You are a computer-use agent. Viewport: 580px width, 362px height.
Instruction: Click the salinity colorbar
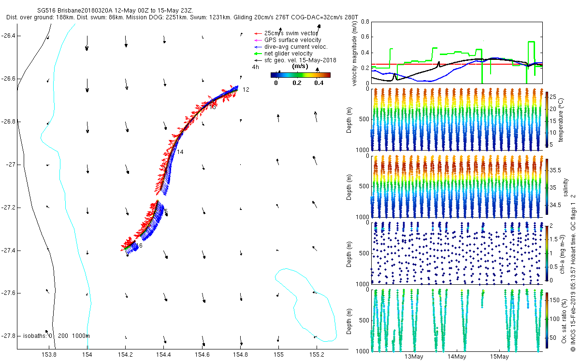click(546, 187)
